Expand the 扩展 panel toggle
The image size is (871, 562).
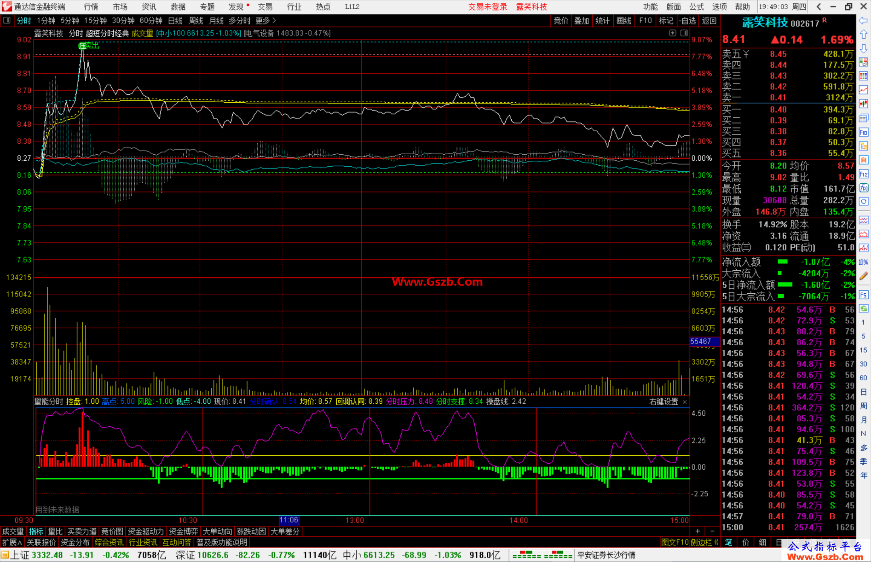pos(12,543)
